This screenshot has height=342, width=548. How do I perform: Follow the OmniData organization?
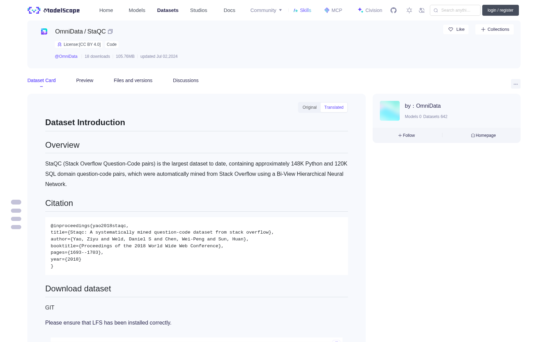coord(407,135)
